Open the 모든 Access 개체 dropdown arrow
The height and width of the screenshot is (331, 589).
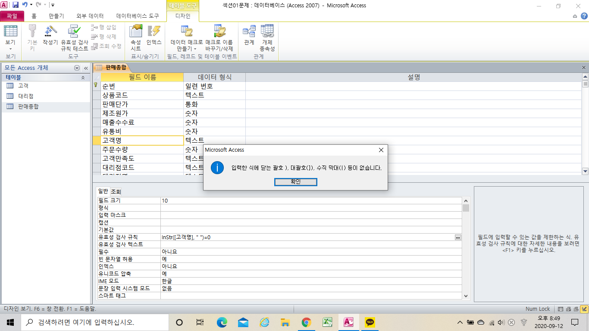[x=77, y=68]
